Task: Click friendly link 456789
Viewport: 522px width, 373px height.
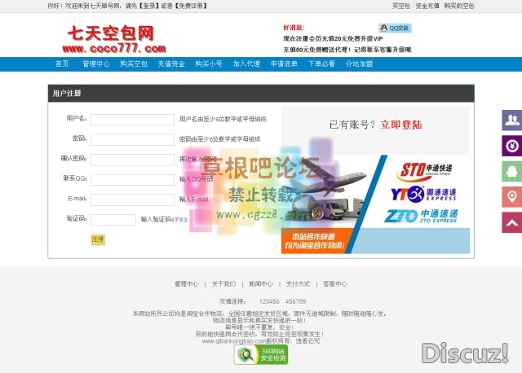Action: [x=295, y=301]
